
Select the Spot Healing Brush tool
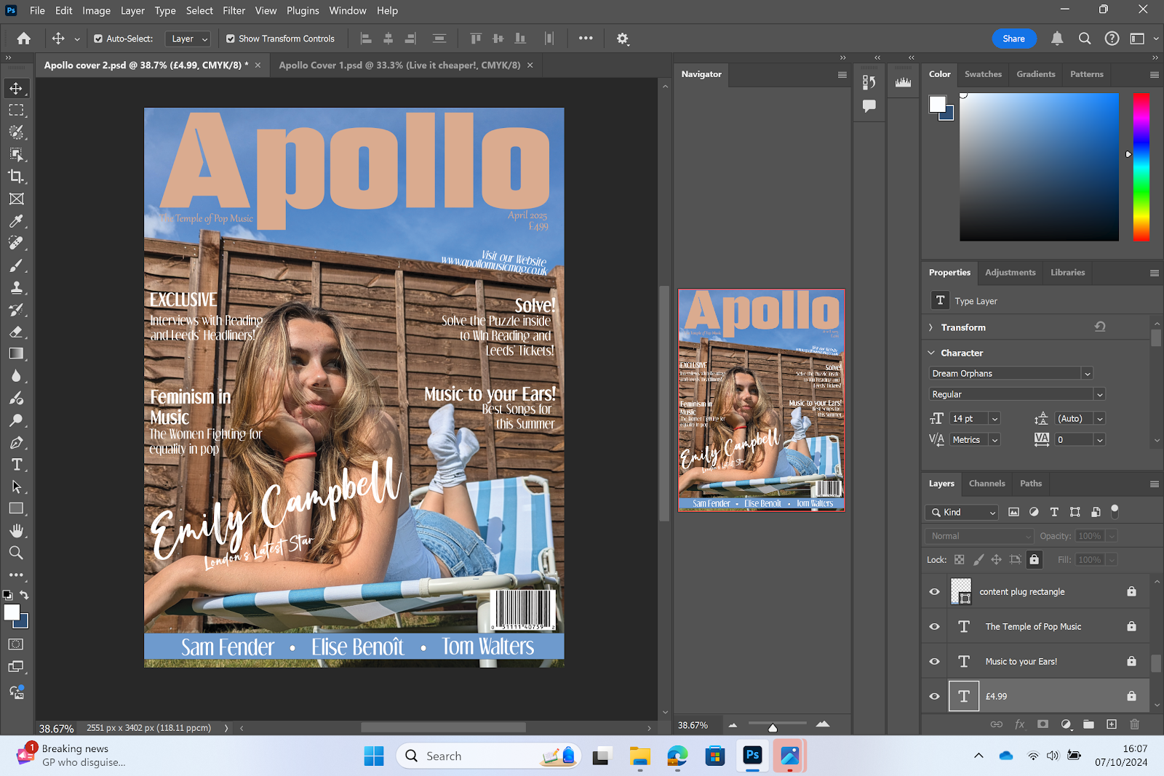pos(16,243)
